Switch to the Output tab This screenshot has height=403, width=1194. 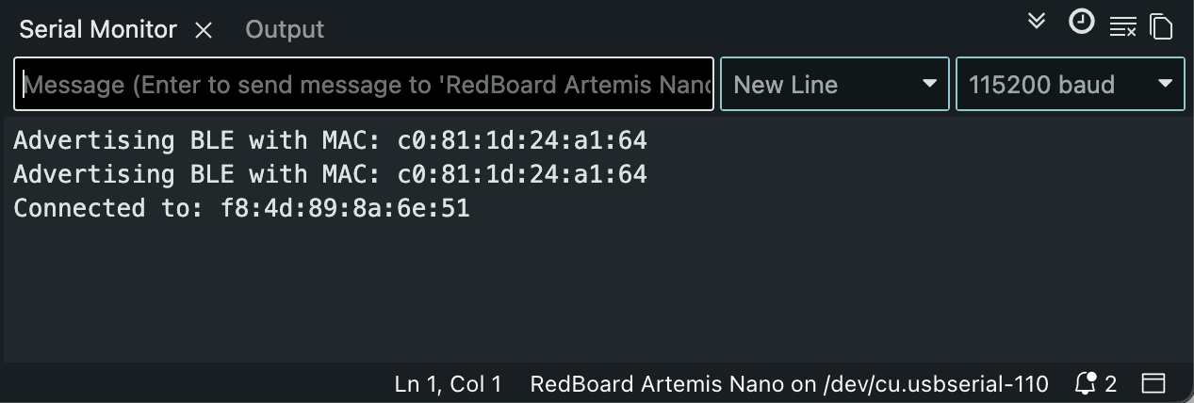tap(285, 30)
